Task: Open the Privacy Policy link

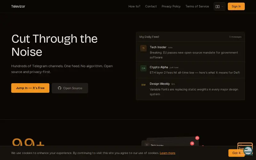Action: pos(171,6)
